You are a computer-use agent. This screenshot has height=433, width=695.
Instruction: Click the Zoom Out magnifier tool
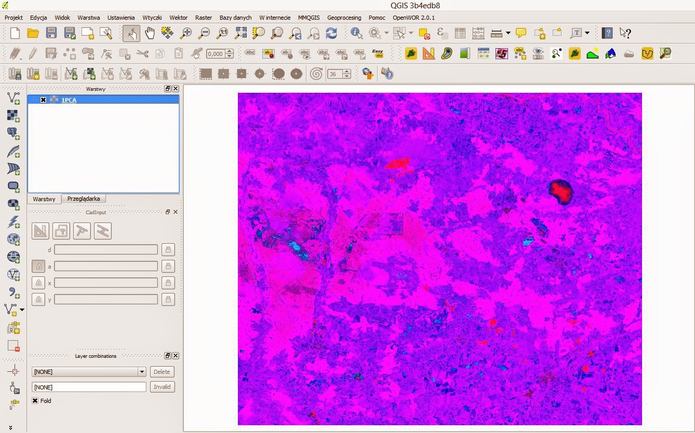[204, 34]
